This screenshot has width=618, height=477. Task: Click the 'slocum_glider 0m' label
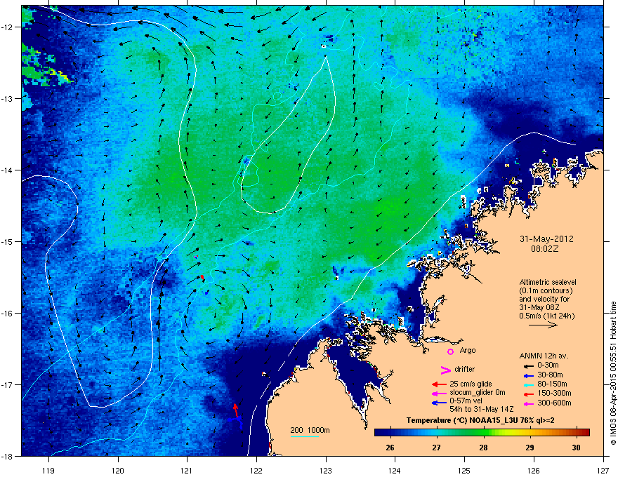coord(478,393)
